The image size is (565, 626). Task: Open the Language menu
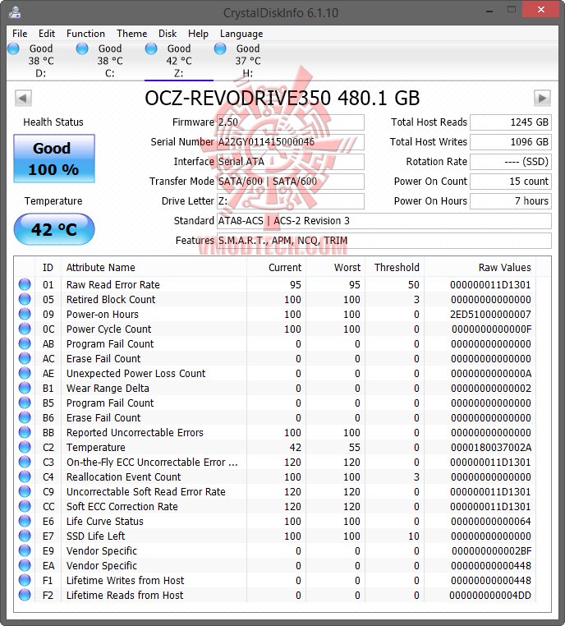(x=241, y=34)
